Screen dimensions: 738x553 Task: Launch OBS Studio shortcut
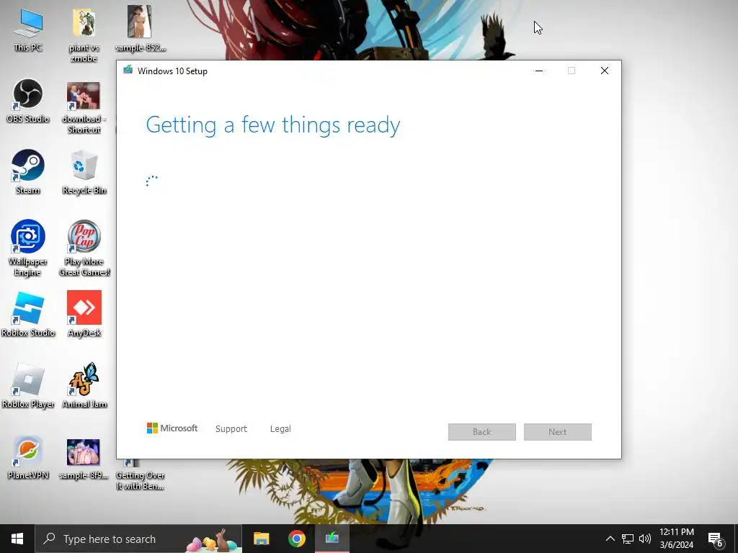tap(28, 100)
